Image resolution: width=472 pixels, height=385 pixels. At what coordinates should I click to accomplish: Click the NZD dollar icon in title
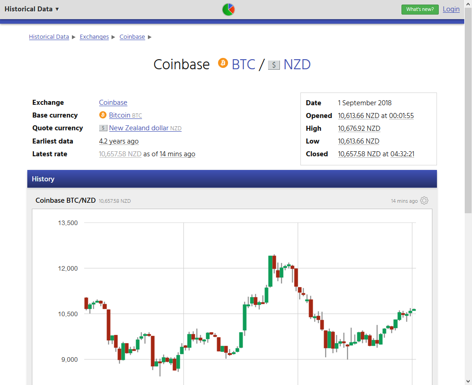point(274,65)
